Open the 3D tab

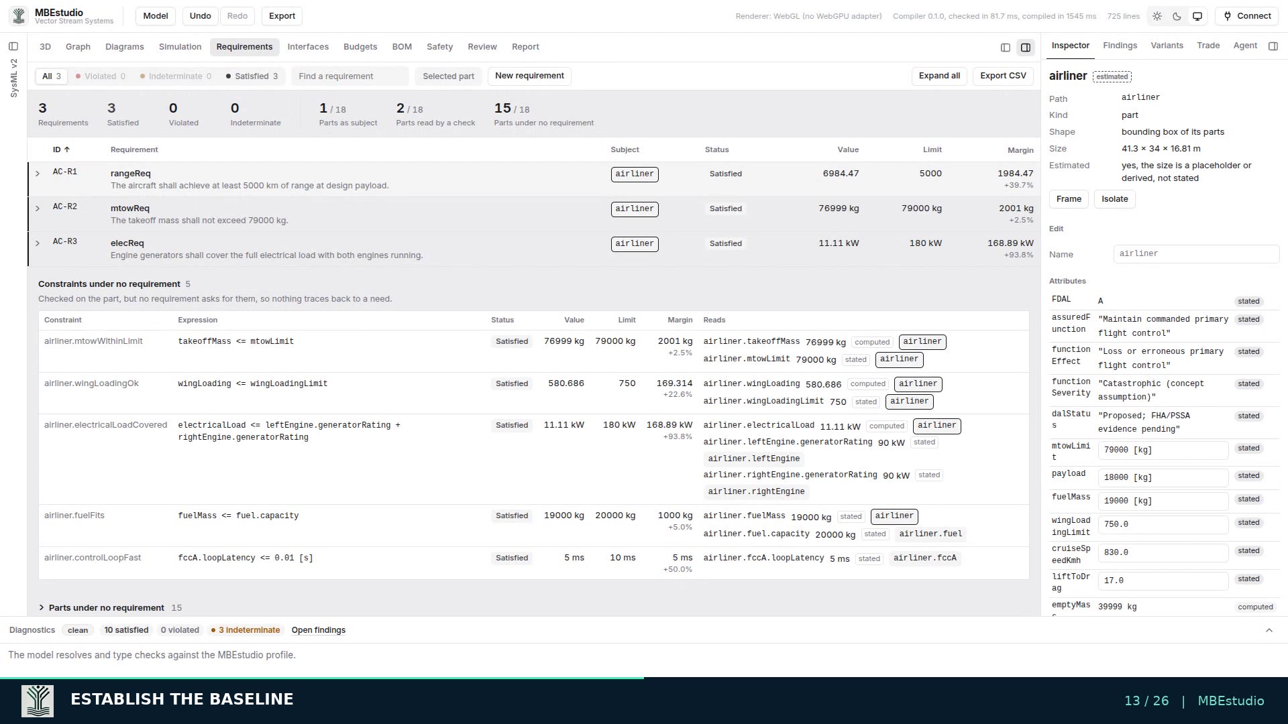click(45, 47)
